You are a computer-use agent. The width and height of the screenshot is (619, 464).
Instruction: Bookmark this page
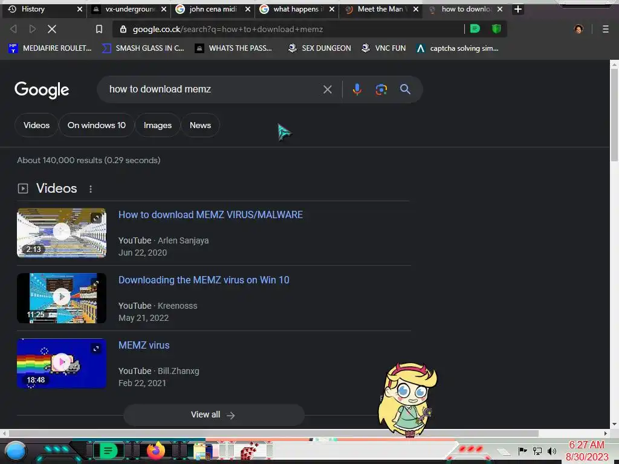pos(99,29)
